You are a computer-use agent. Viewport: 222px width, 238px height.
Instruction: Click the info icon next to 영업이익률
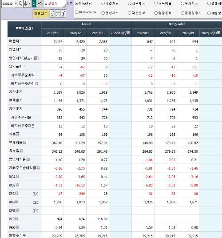click(x=28, y=159)
